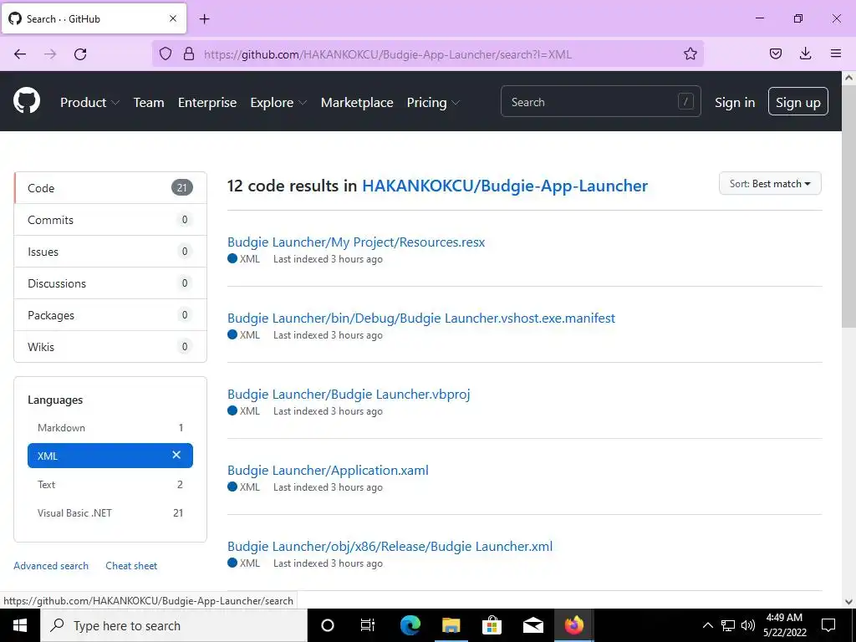Screen dimensions: 856x642
Task: Filter results by Visual Basic .NET
Action: [x=110, y=512]
